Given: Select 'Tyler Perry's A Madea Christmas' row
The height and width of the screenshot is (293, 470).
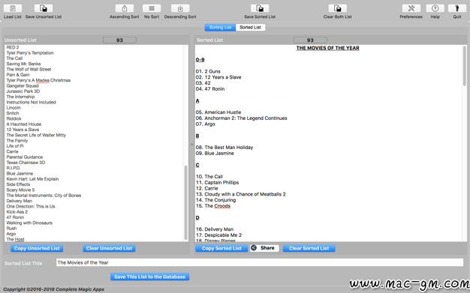Looking at the screenshot, I should (x=38, y=80).
